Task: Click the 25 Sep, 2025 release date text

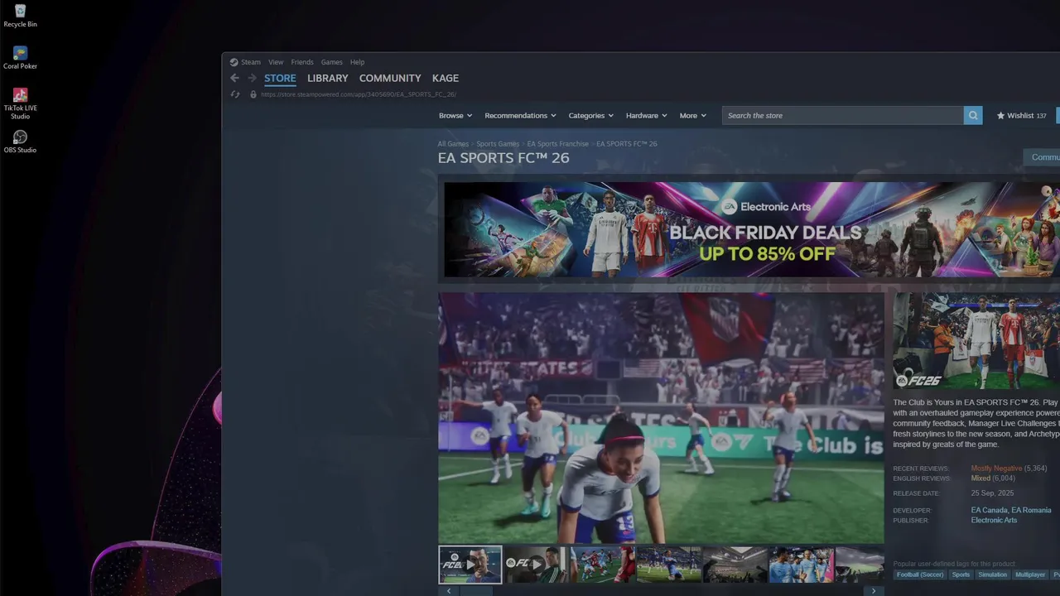Action: tap(992, 493)
